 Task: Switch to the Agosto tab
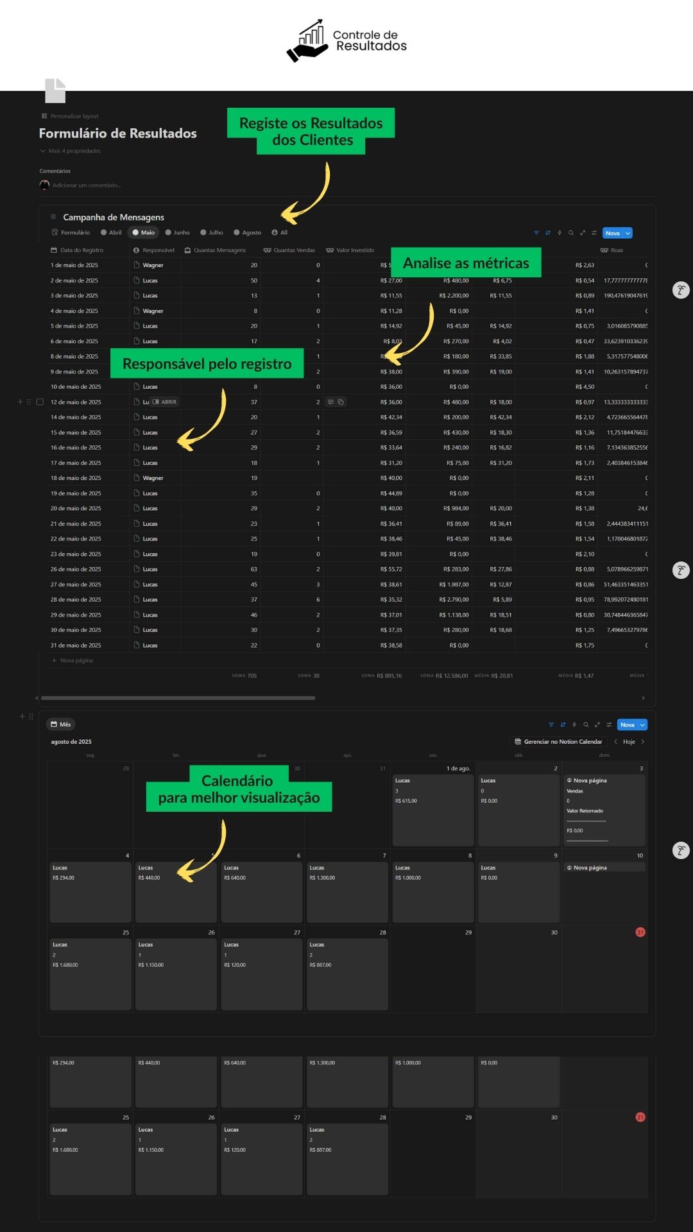coord(248,233)
